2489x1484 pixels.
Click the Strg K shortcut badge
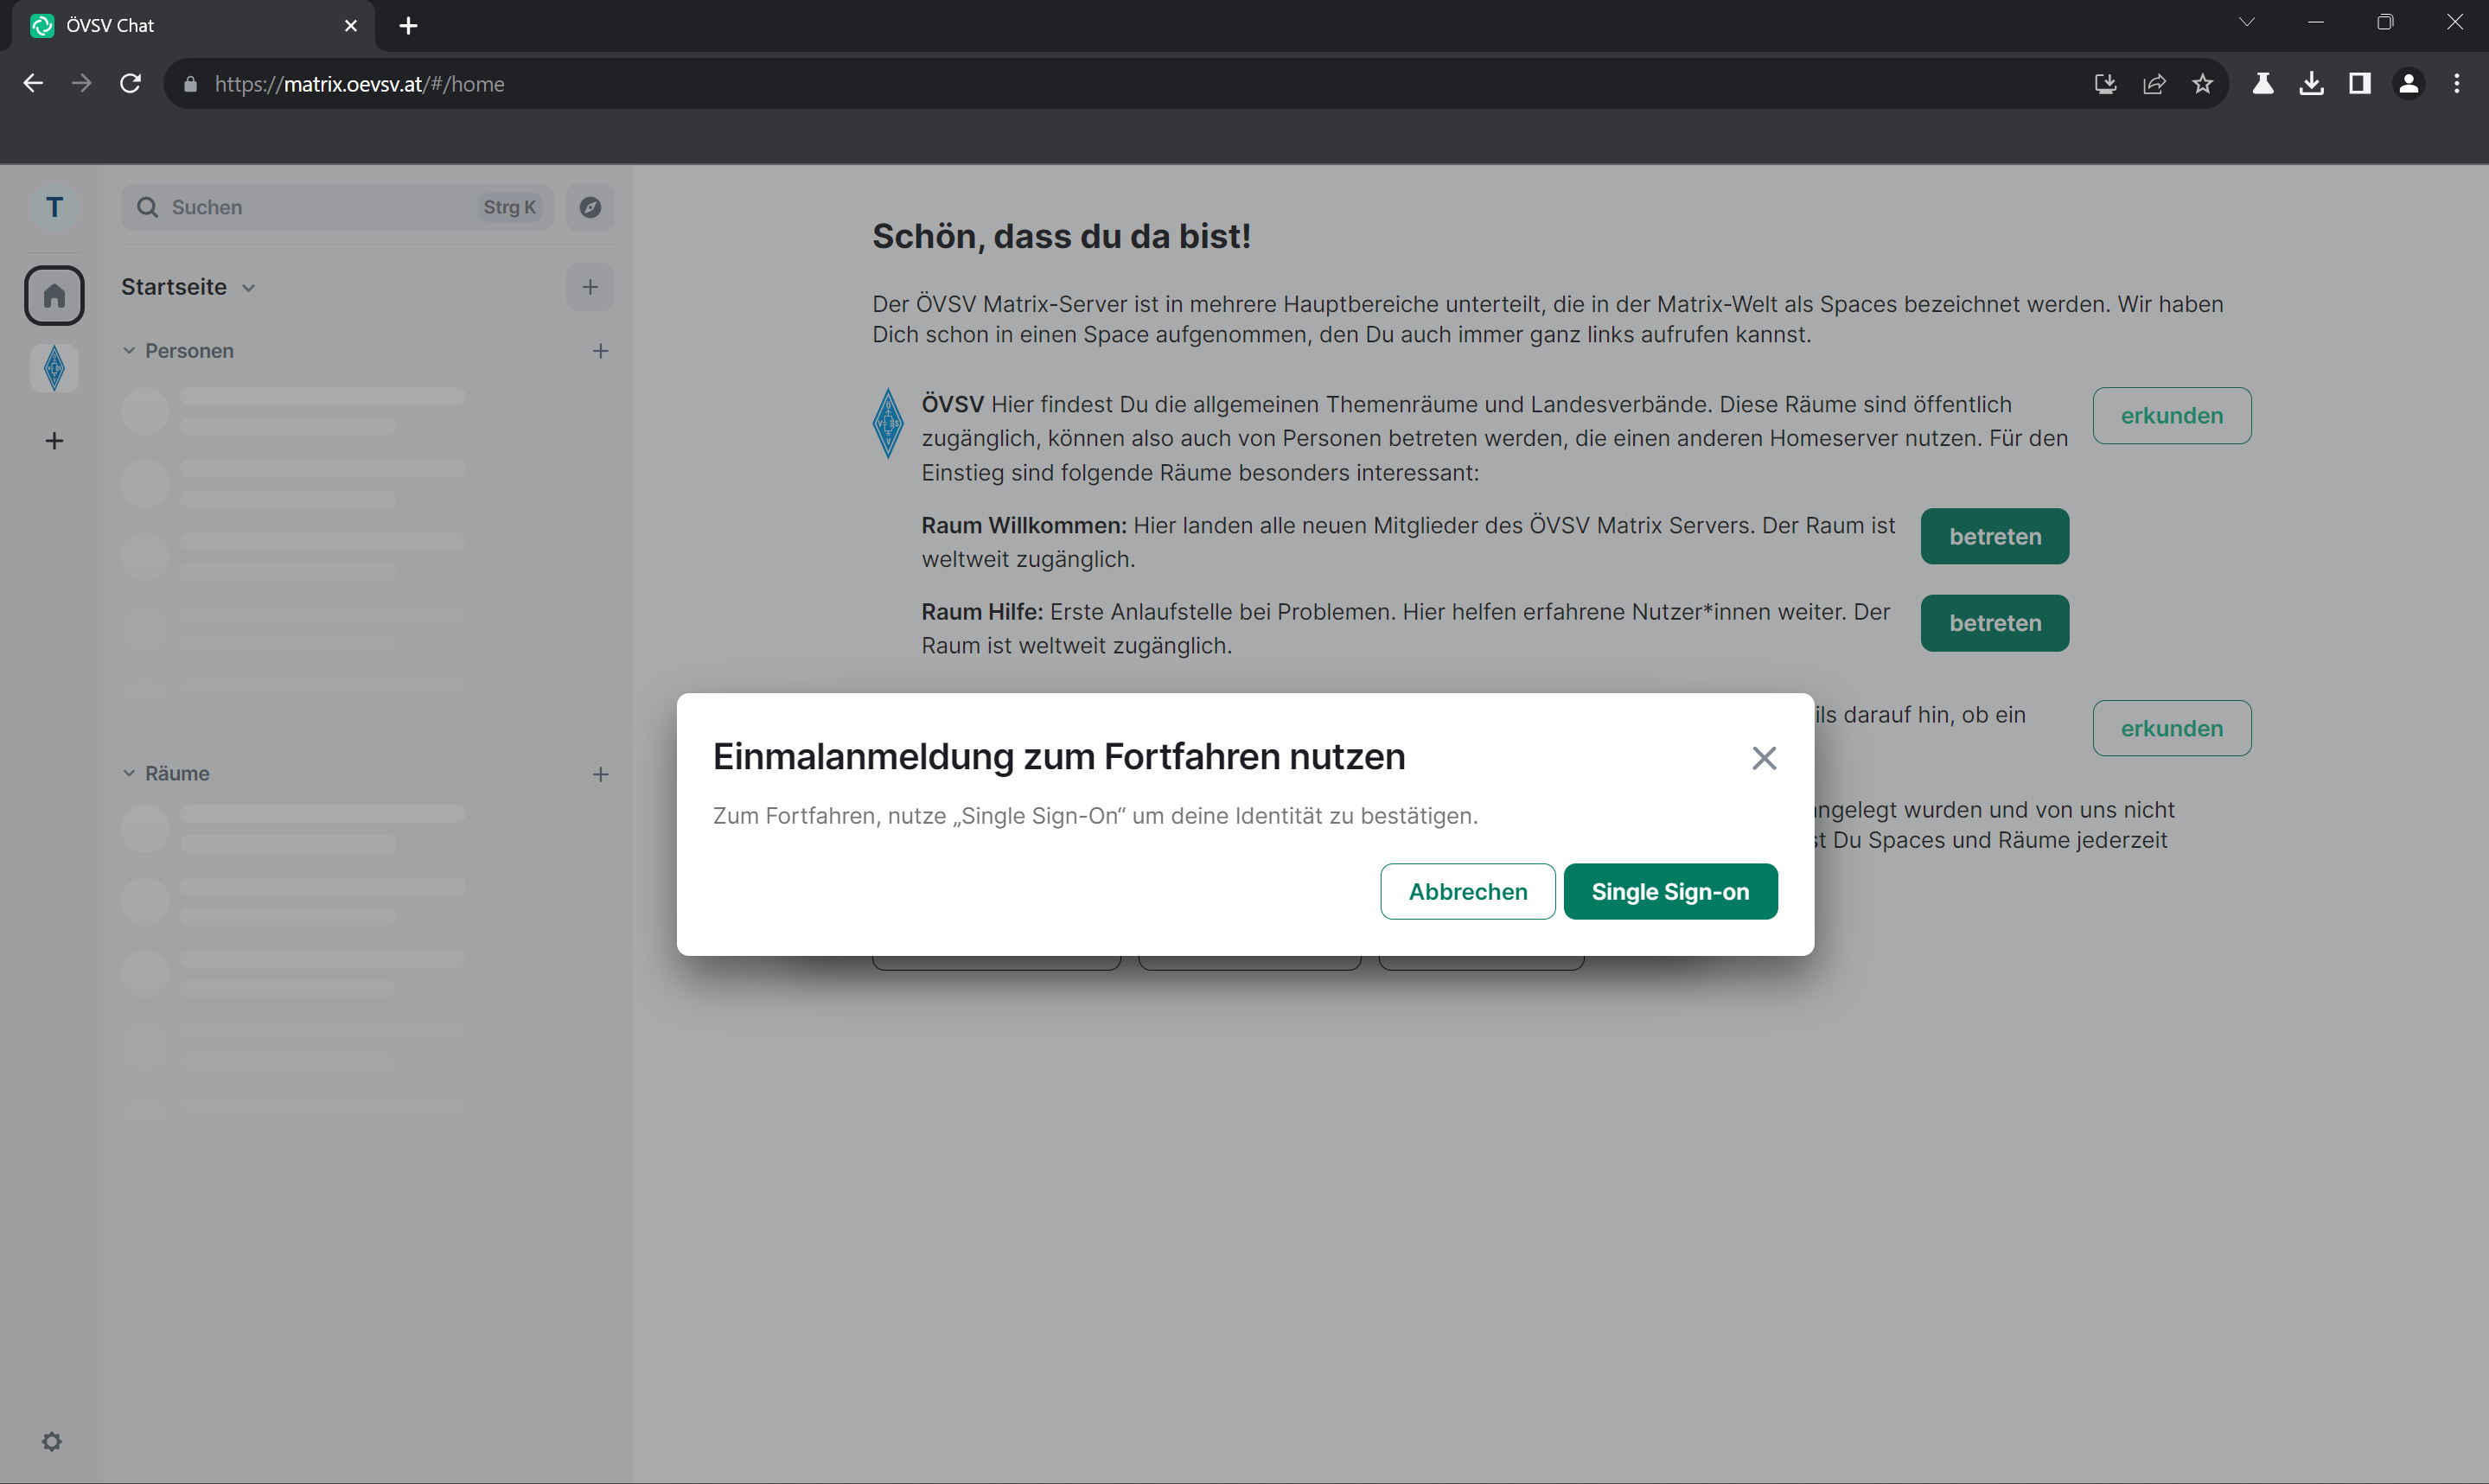(x=510, y=207)
